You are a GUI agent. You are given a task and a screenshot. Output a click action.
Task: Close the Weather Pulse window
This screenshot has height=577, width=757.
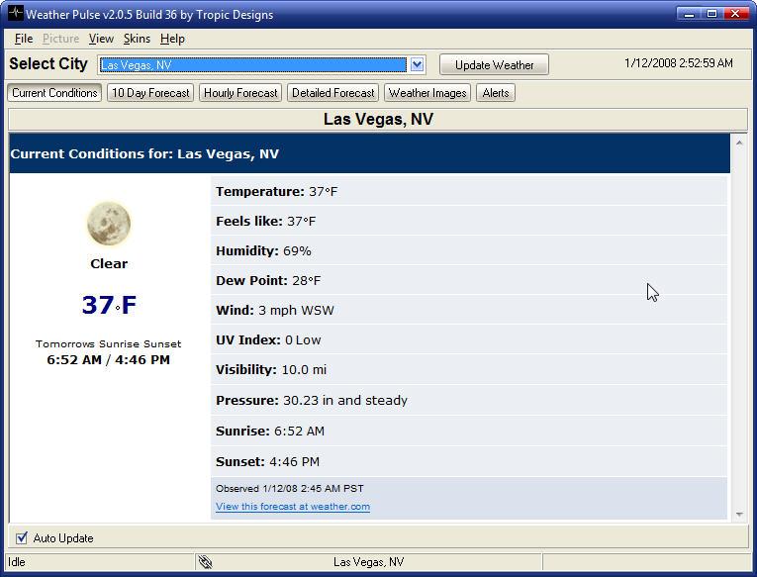(735, 14)
